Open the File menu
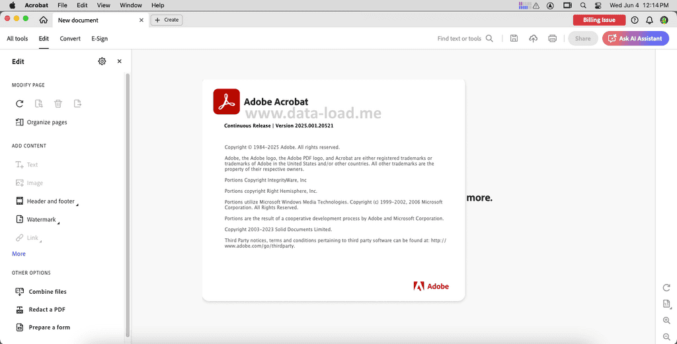 click(62, 5)
